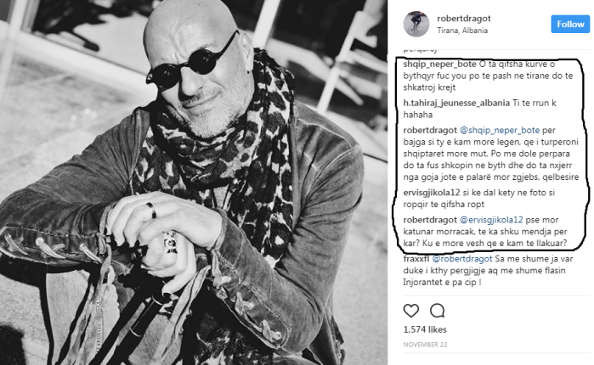
Task: Click the heart like icon
Action: tap(411, 311)
